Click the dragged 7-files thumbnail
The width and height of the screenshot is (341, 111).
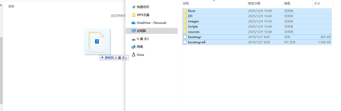coord(97,42)
